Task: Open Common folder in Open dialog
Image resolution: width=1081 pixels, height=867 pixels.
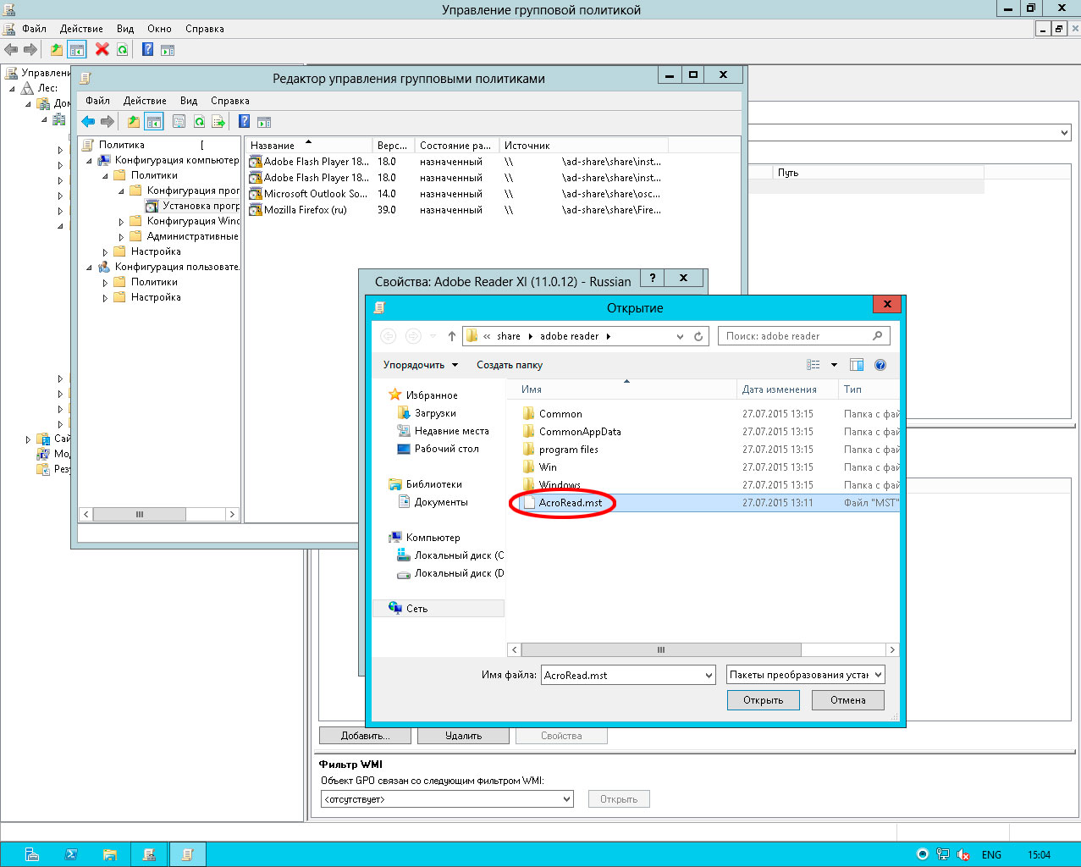Action: coord(560,414)
